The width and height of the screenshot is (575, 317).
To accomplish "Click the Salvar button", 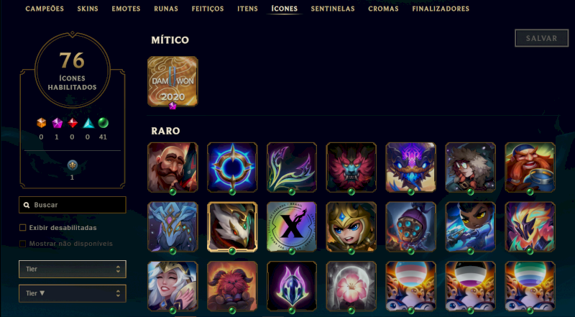I will [542, 38].
